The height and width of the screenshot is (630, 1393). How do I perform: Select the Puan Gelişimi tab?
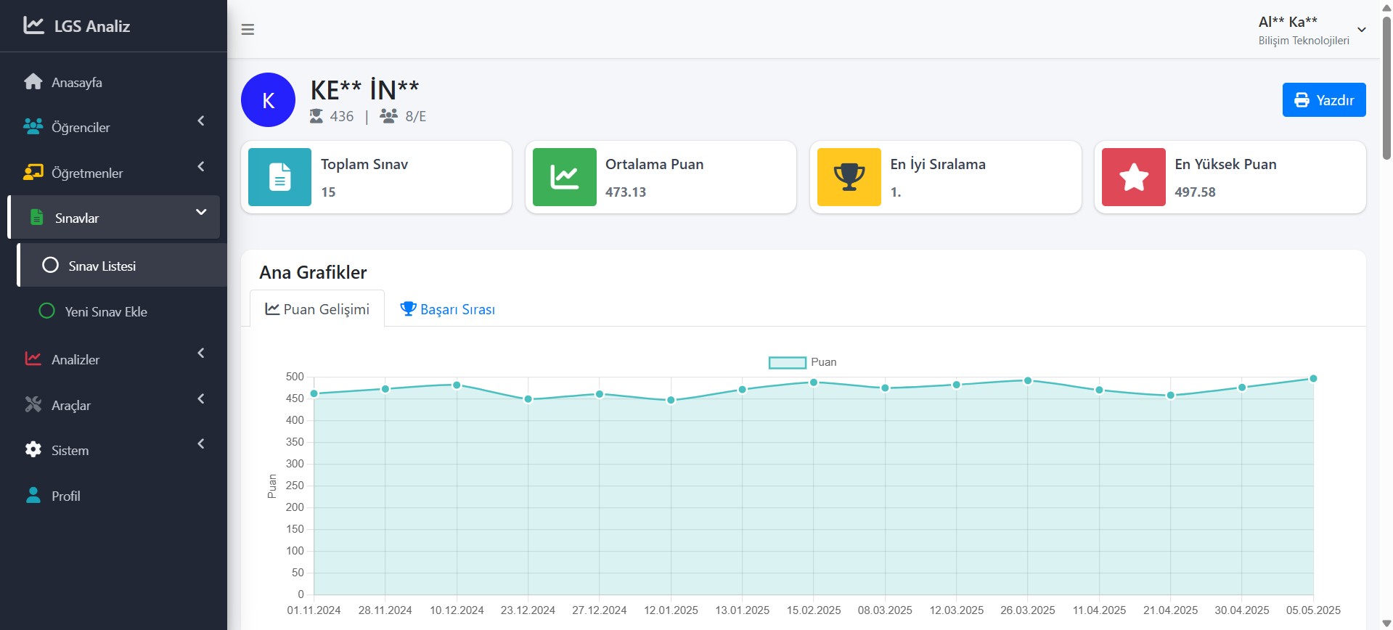317,309
